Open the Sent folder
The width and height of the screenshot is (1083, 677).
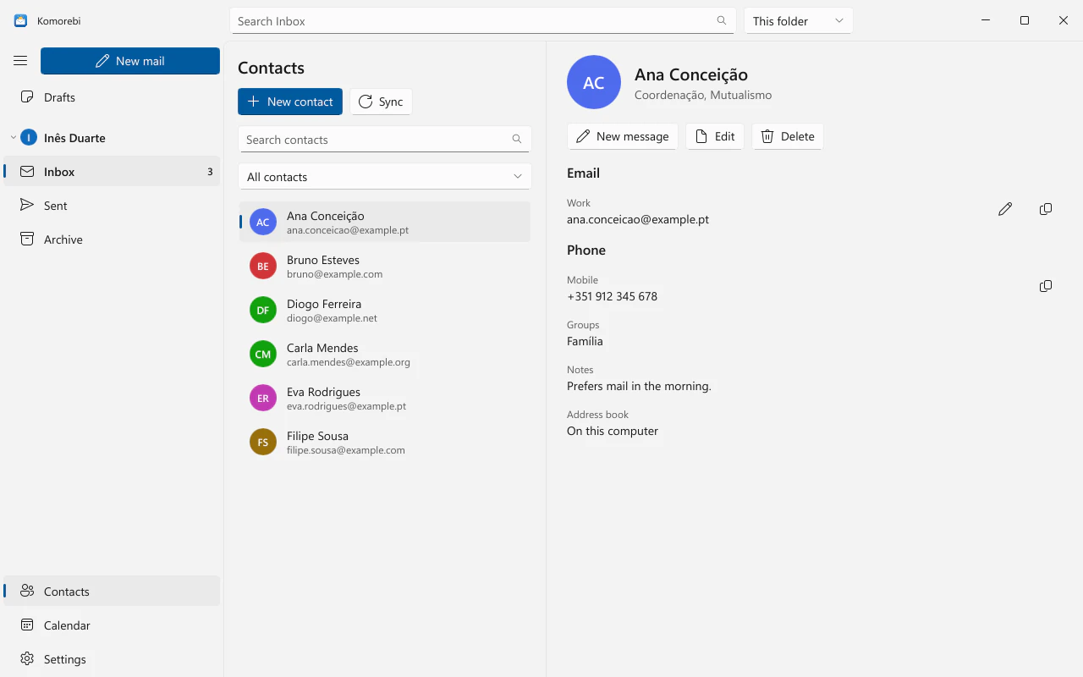112,206
